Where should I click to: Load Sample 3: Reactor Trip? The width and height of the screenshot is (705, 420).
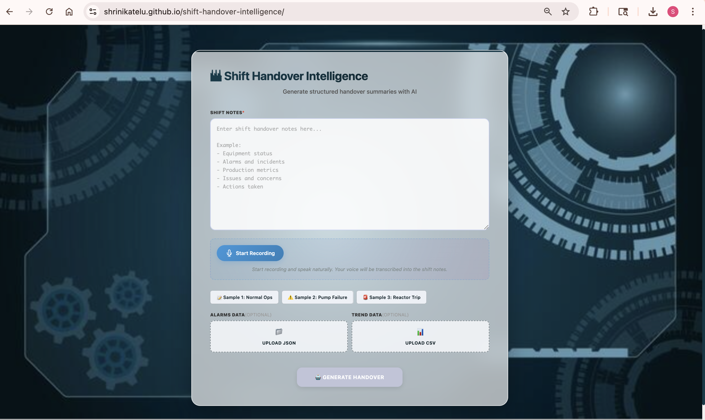point(391,297)
